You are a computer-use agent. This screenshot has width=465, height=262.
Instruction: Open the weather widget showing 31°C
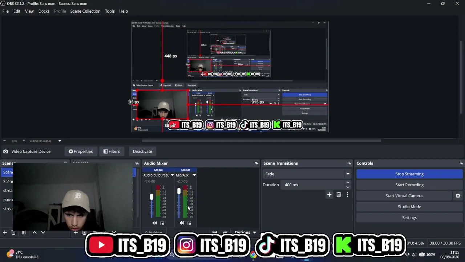click(23, 254)
